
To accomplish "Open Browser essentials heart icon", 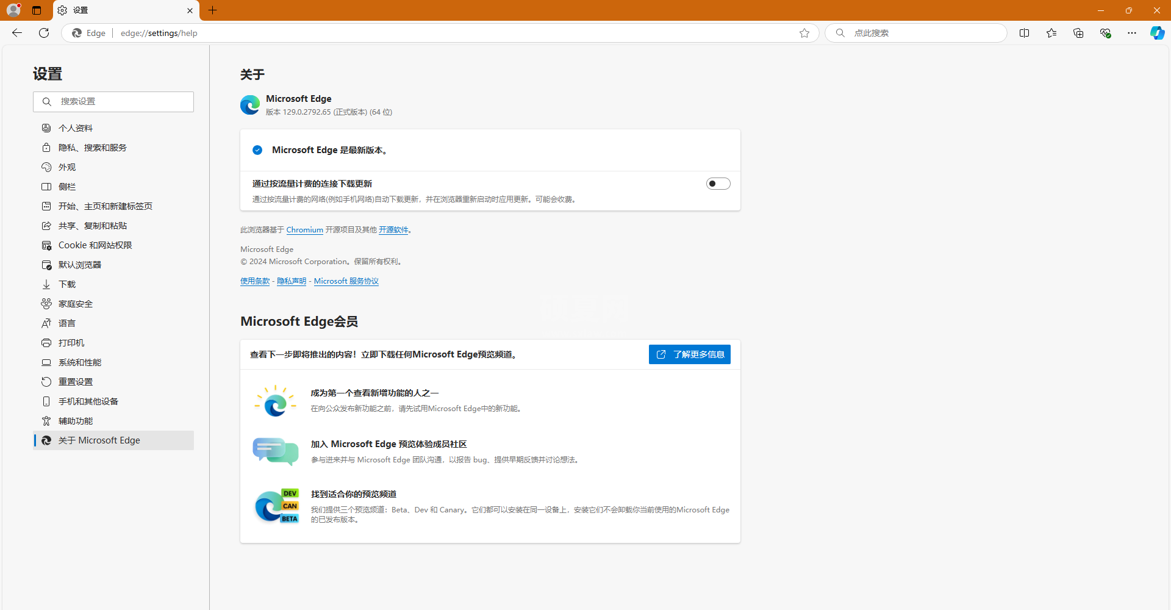I will tap(1105, 33).
